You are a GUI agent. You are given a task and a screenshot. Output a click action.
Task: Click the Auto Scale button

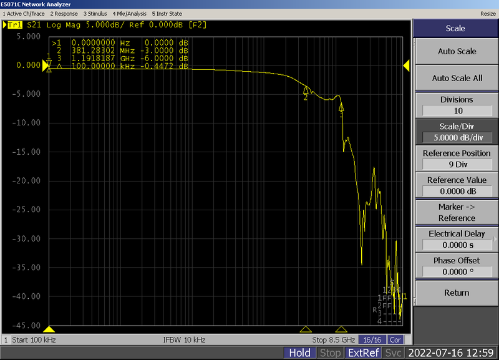click(457, 51)
